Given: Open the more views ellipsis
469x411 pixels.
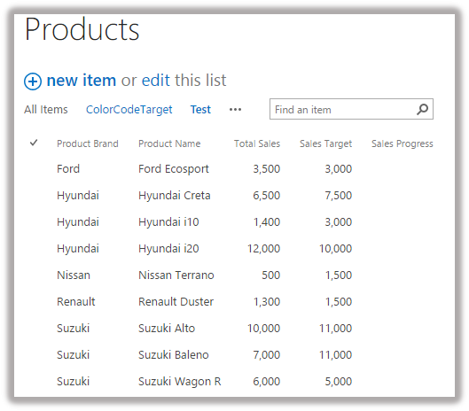Looking at the screenshot, I should [235, 110].
